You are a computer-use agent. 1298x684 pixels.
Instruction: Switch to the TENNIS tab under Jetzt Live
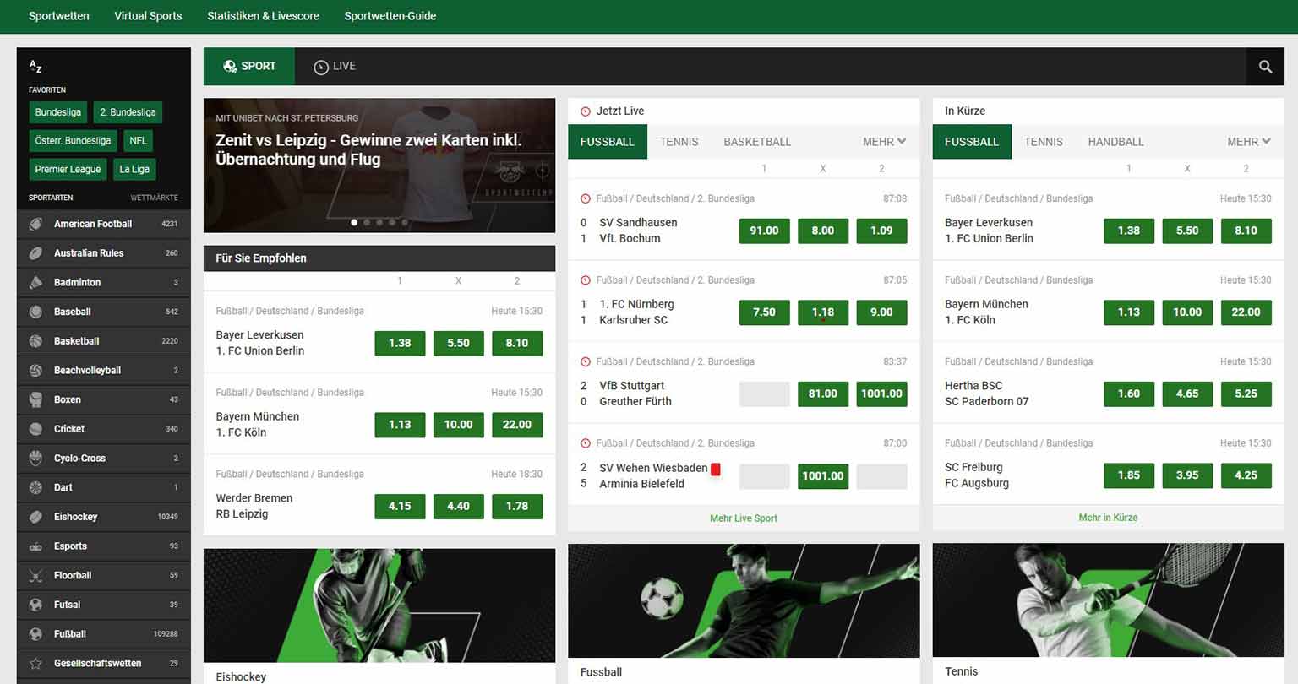tap(679, 141)
